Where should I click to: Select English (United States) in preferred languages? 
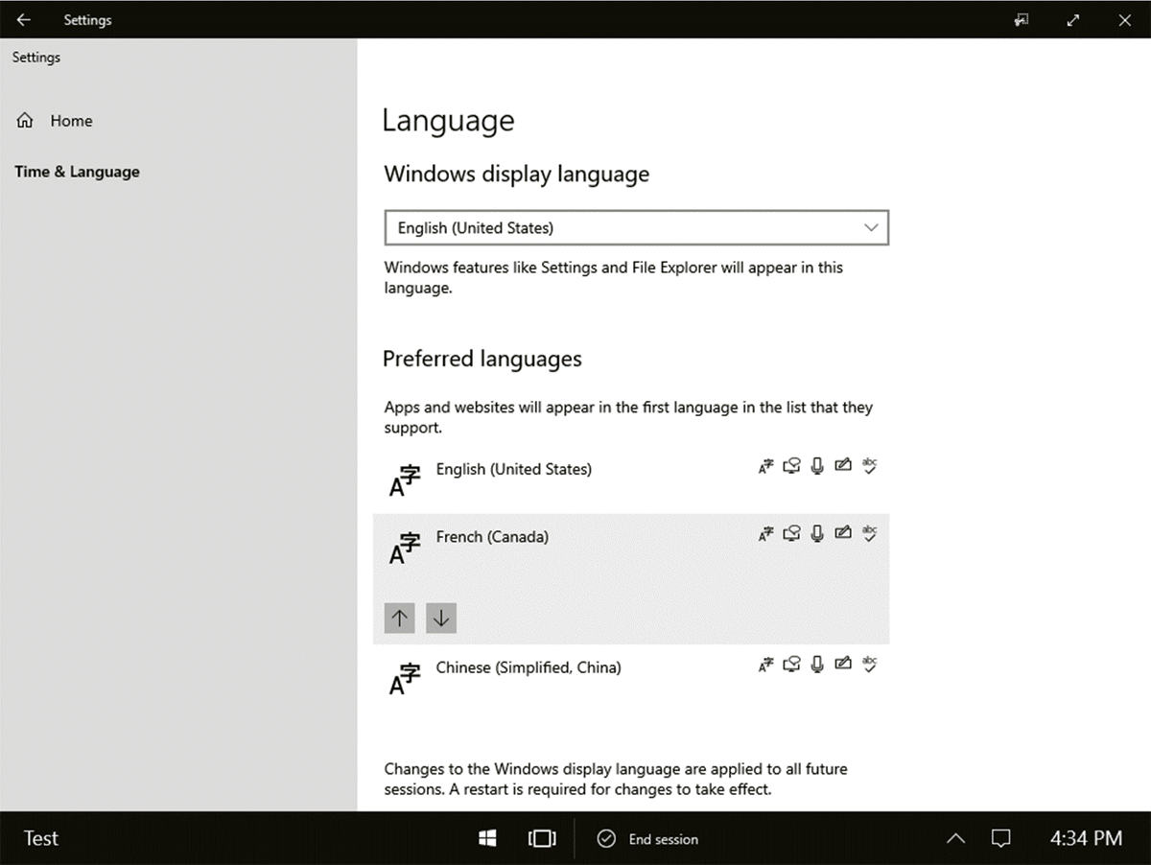631,479
